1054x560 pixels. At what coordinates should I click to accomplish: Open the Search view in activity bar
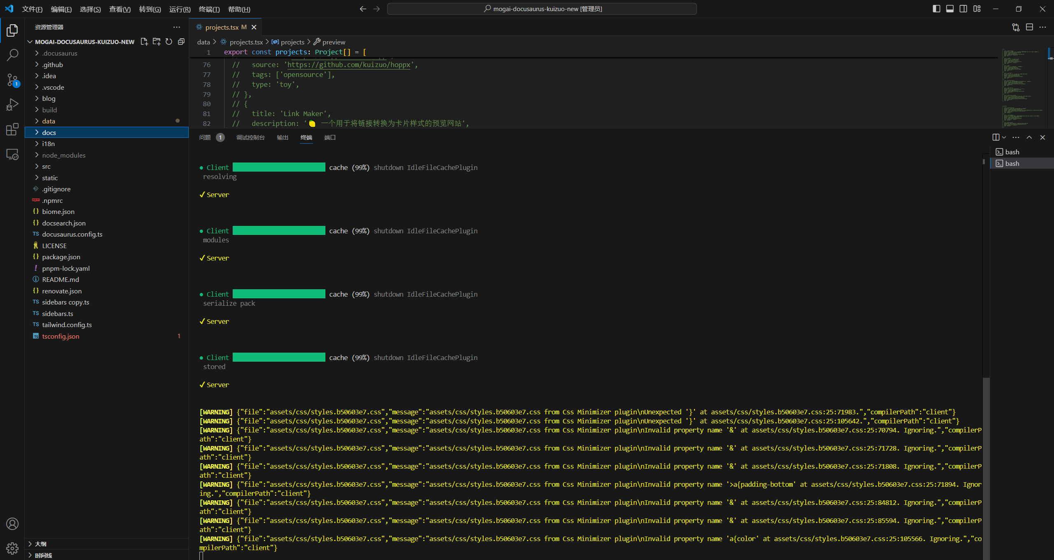12,55
